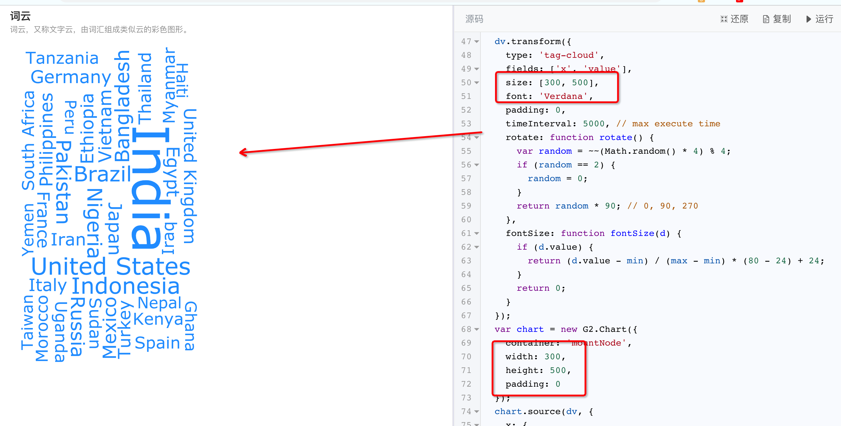Click the document icon beside 复制
The width and height of the screenshot is (841, 426).
(x=766, y=19)
